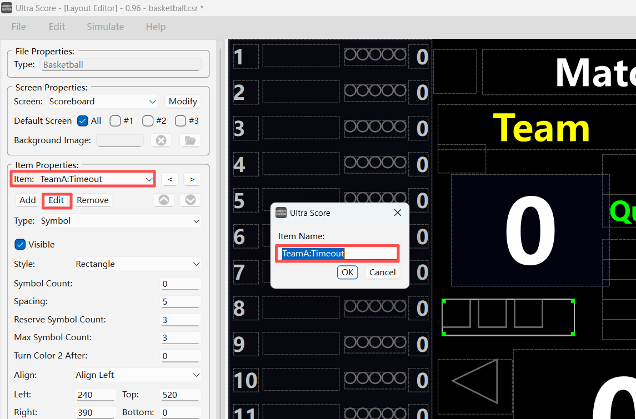The height and width of the screenshot is (419, 636).
Task: Click the Top position field
Action: (181, 395)
